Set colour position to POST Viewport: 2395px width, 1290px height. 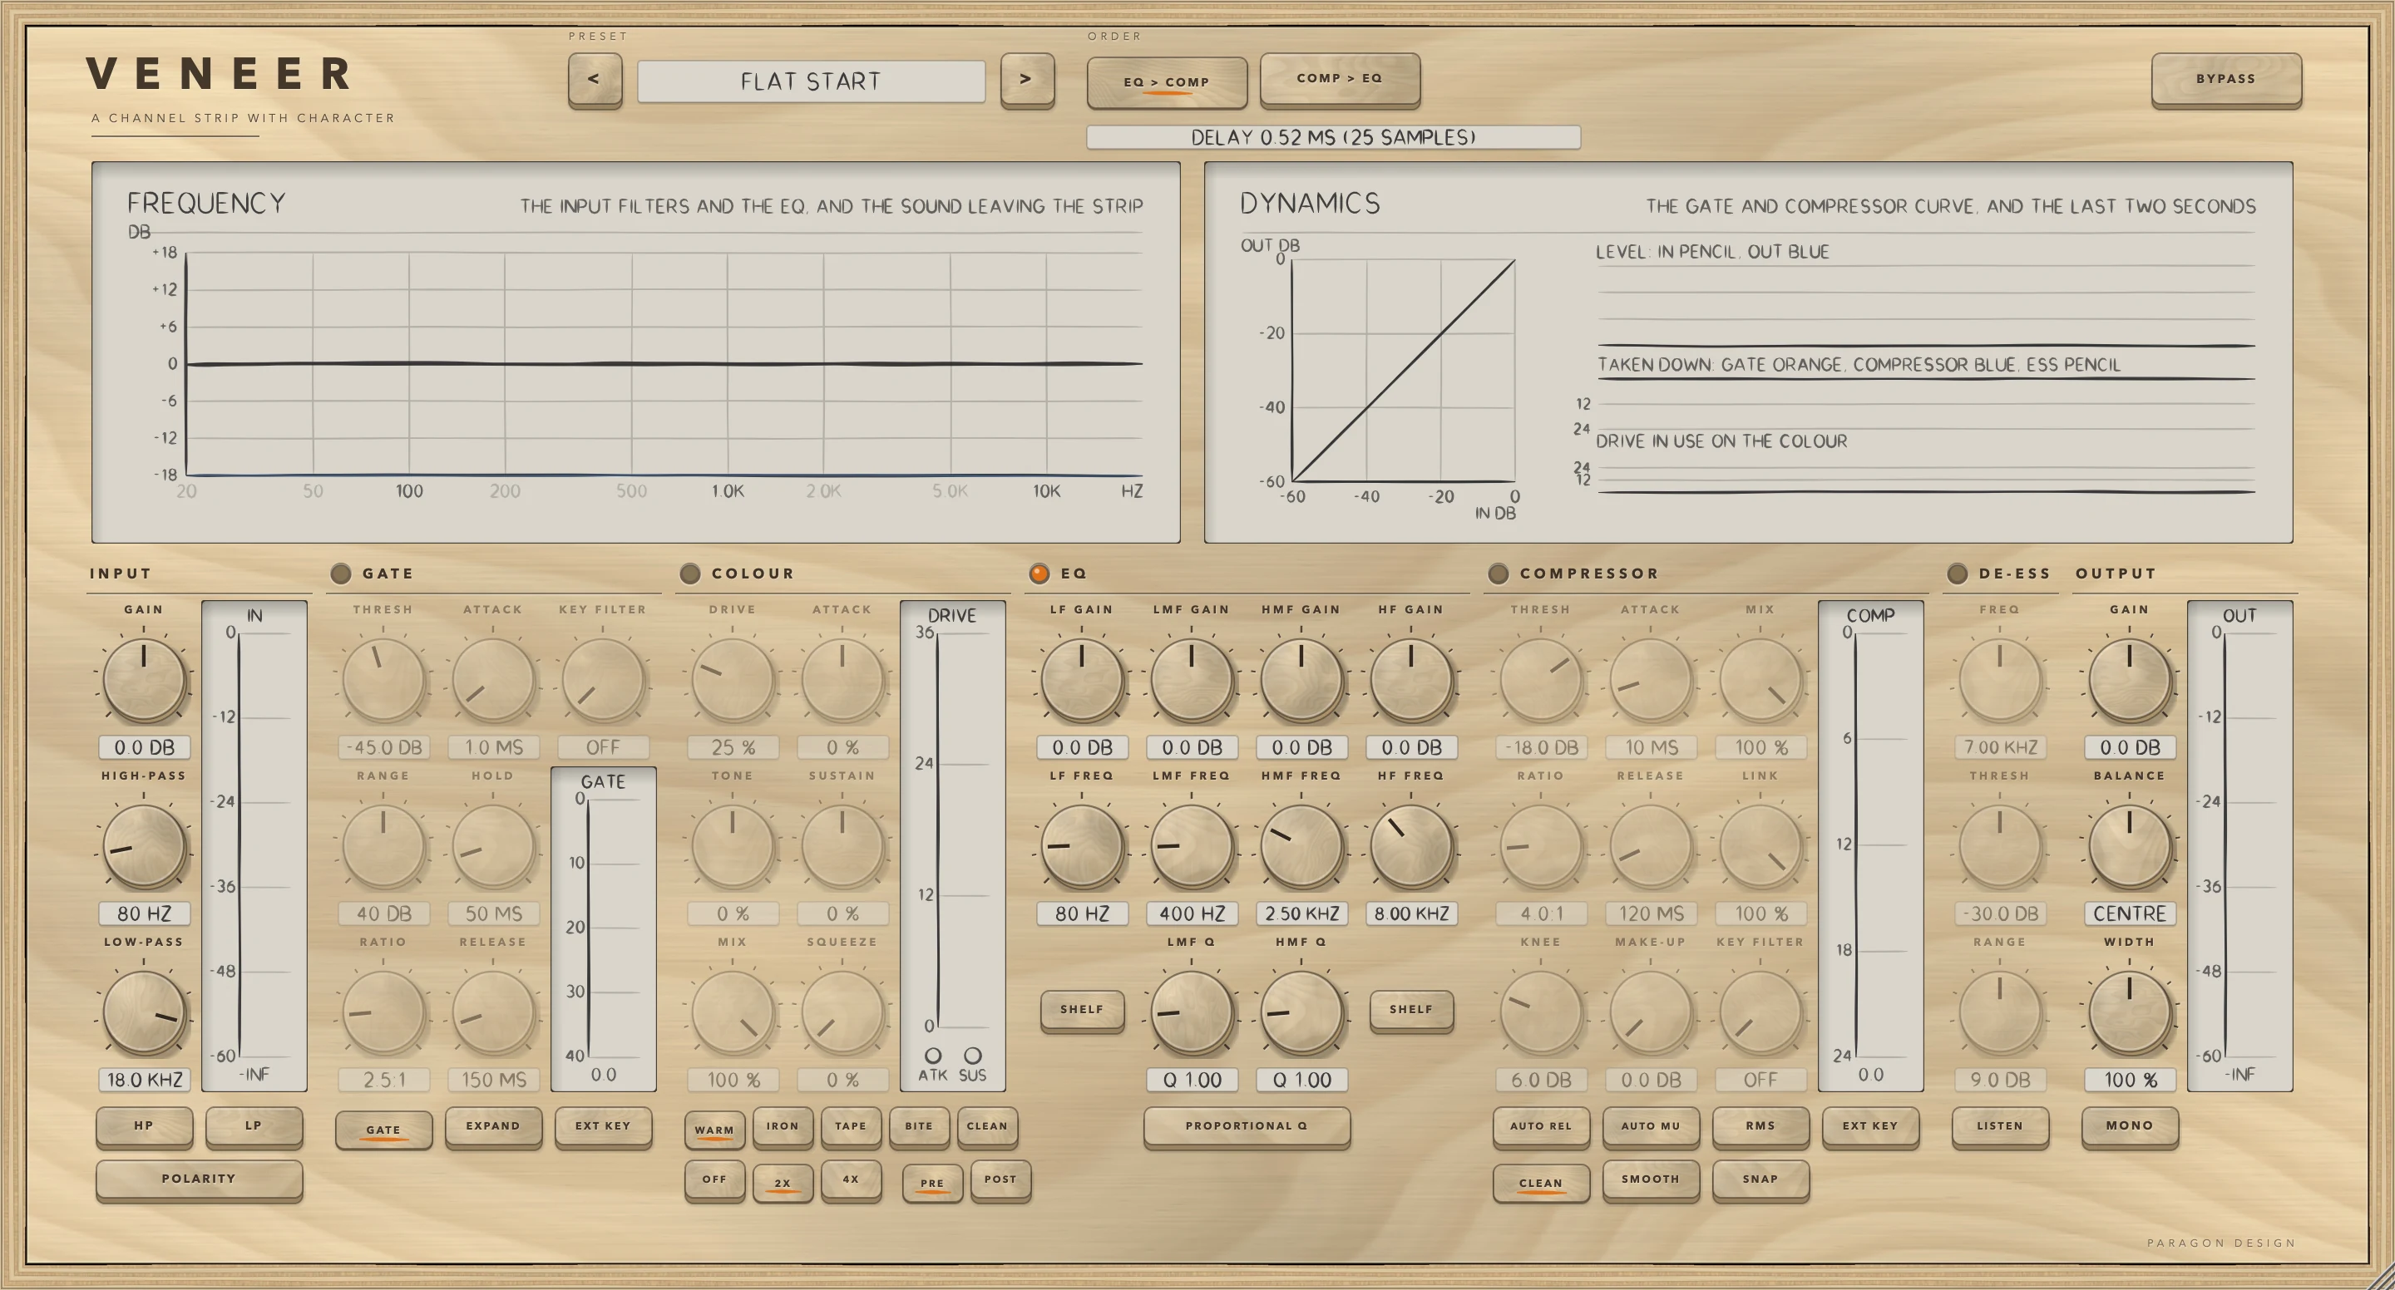click(x=1000, y=1179)
